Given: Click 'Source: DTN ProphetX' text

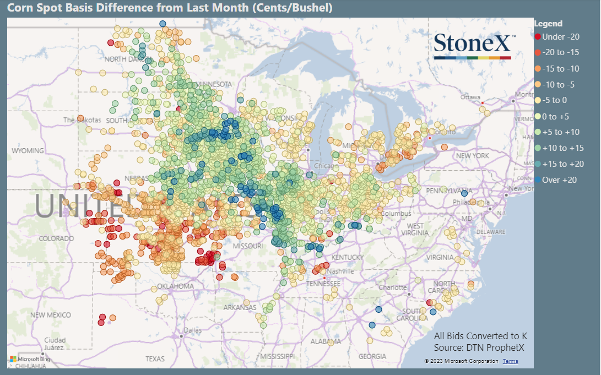Looking at the screenshot, I should coord(479,348).
